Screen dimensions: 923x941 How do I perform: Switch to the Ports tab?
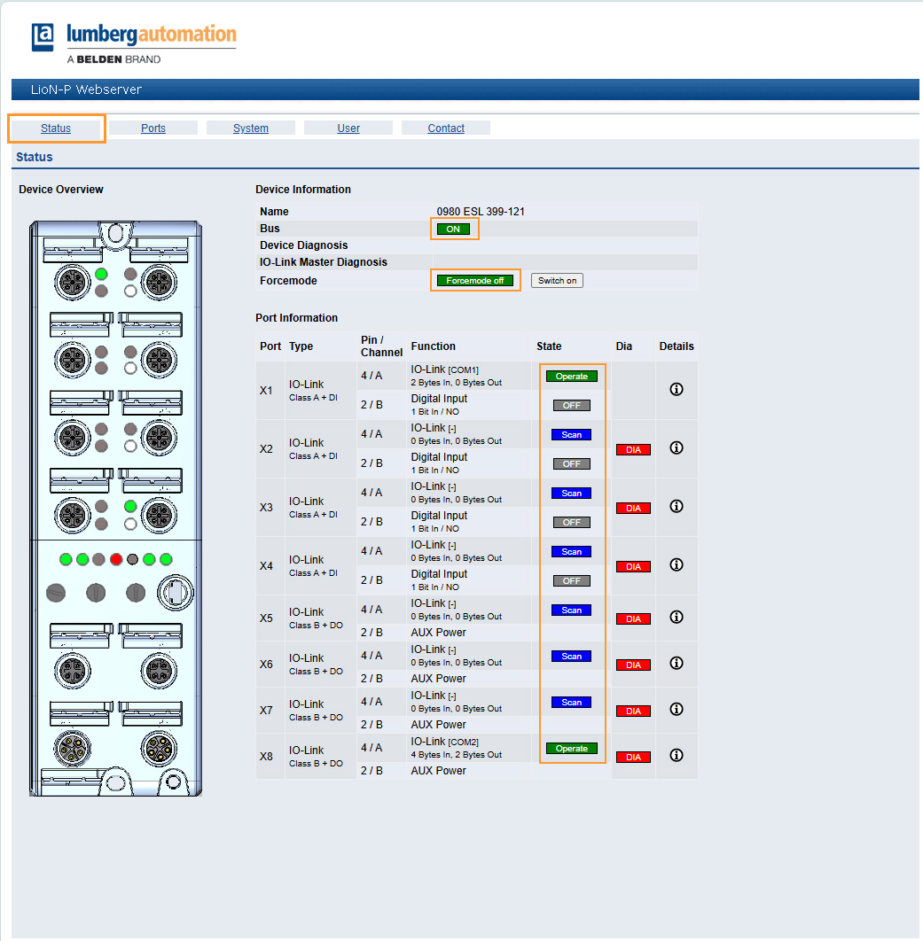[x=153, y=128]
